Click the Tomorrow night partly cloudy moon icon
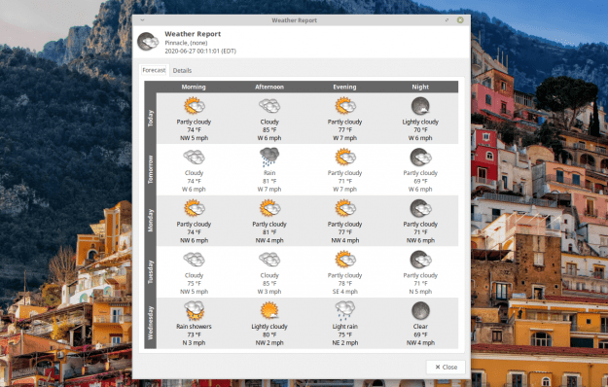608x387 pixels. [x=420, y=157]
